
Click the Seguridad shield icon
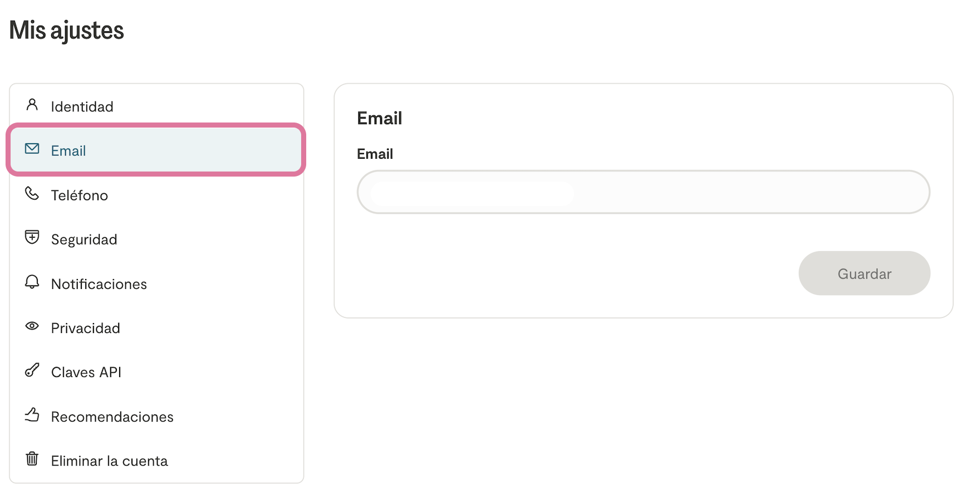pyautogui.click(x=32, y=237)
